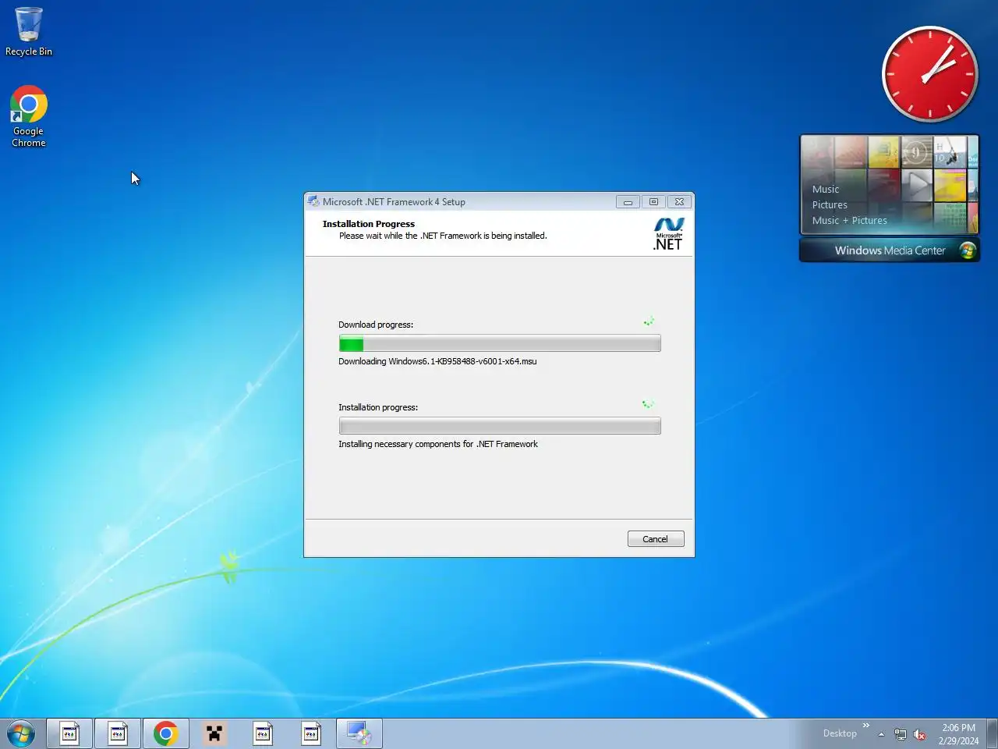Viewport: 998px width, 749px height.
Task: Choose Pictures in the Media Center gadget
Action: [830, 204]
